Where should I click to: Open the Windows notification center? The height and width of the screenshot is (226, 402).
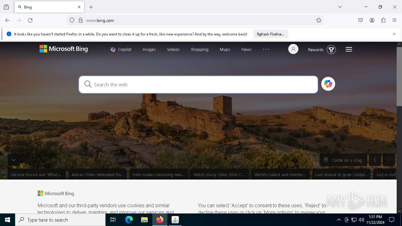pos(392,220)
